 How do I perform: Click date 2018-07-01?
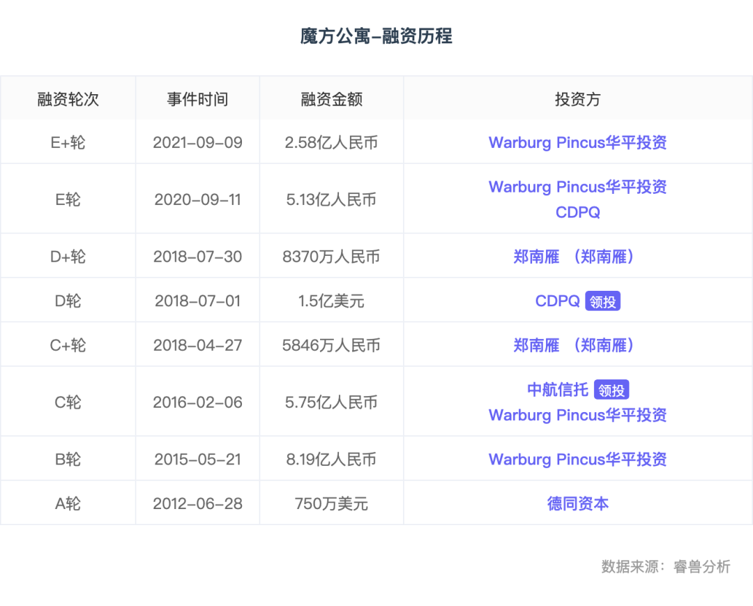pyautogui.click(x=197, y=301)
